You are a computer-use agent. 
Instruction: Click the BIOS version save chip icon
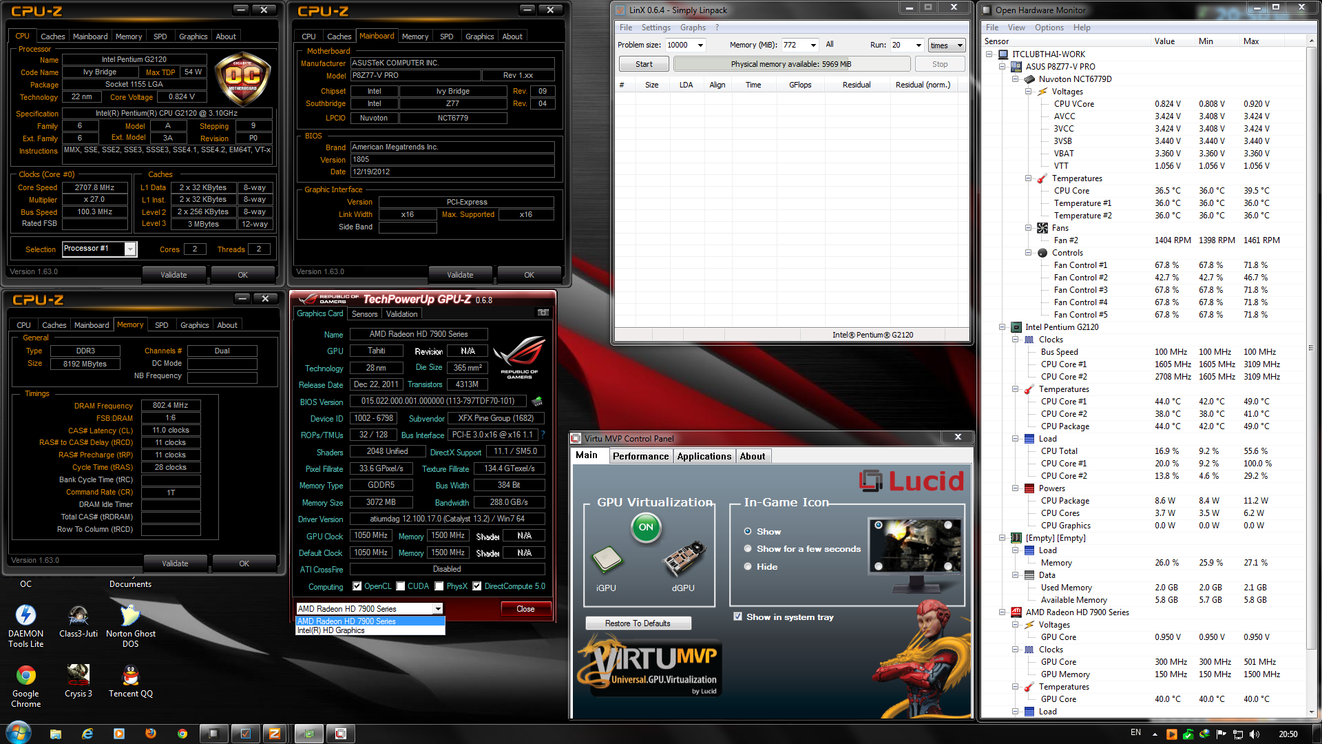point(537,401)
